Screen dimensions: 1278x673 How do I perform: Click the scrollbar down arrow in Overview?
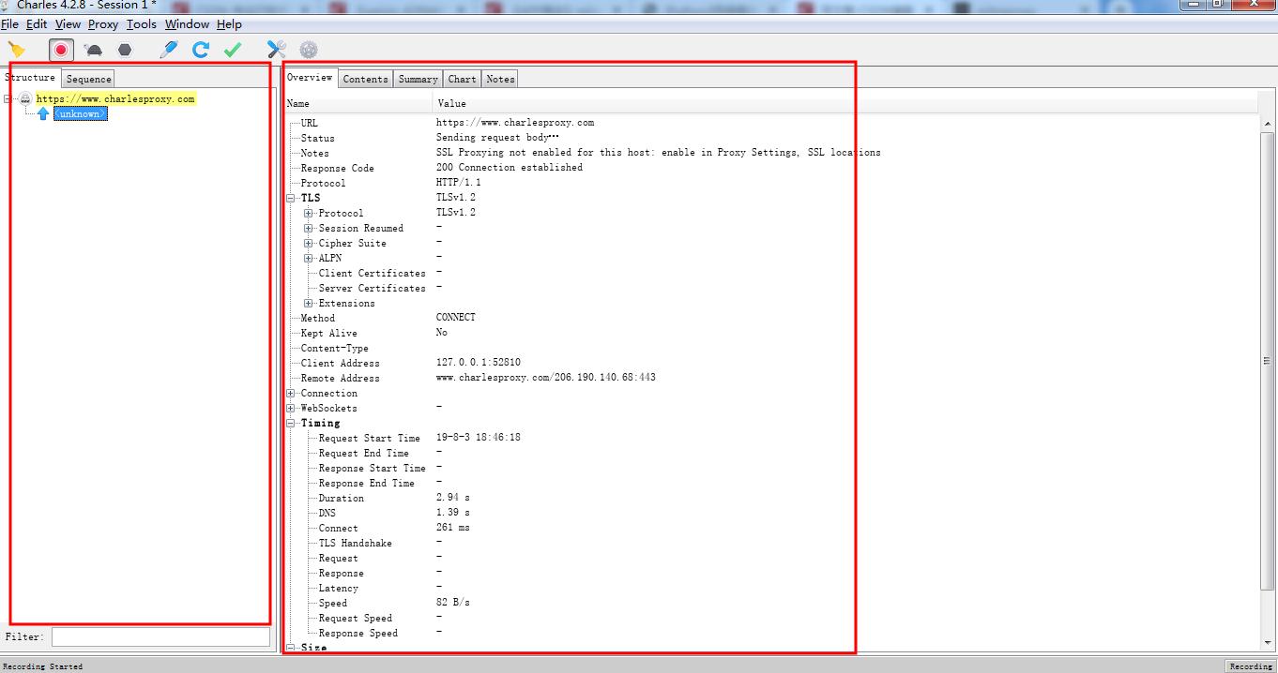coord(1267,642)
